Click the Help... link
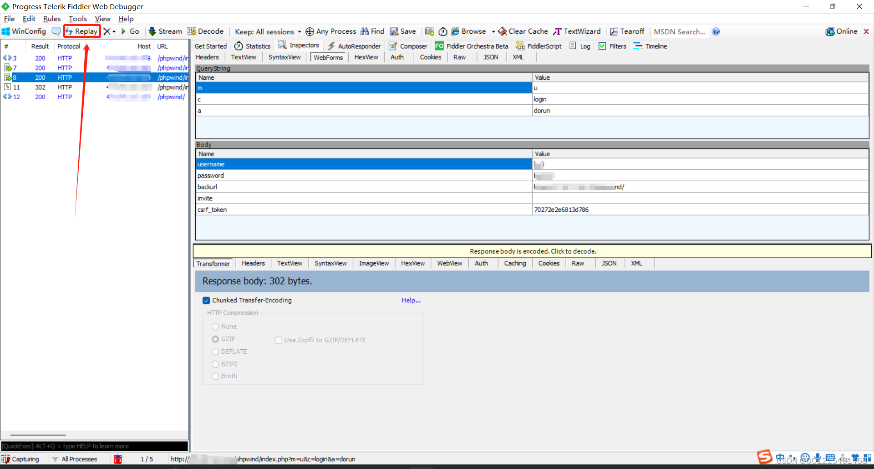Viewport: 874px width, 469px height. (411, 301)
